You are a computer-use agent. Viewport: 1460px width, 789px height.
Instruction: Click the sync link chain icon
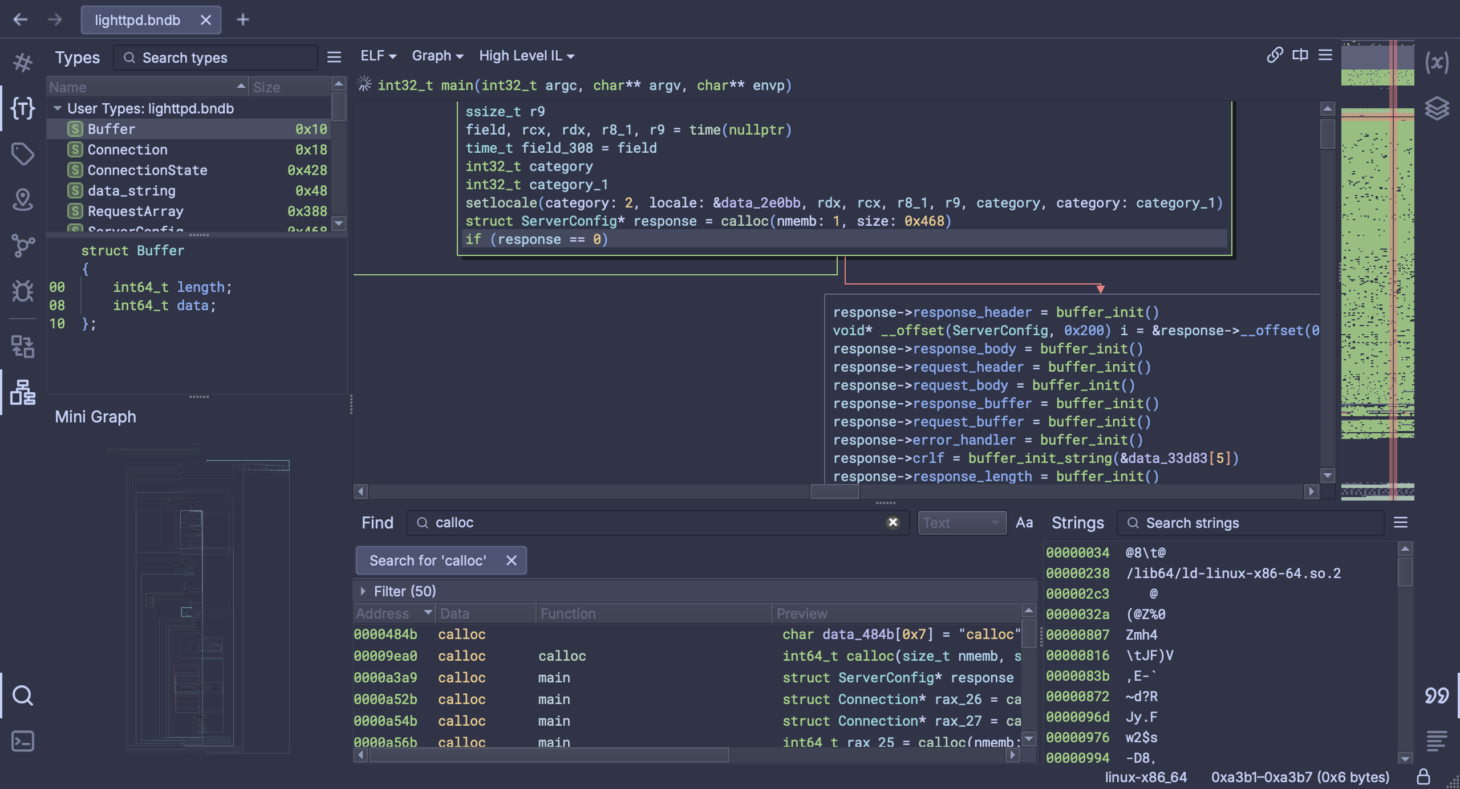pos(1275,55)
